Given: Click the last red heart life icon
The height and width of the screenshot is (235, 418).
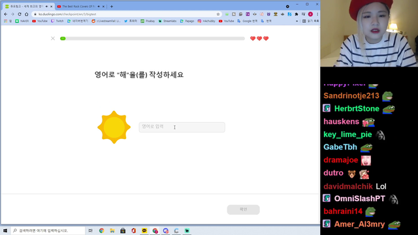Looking at the screenshot, I should tap(266, 39).
